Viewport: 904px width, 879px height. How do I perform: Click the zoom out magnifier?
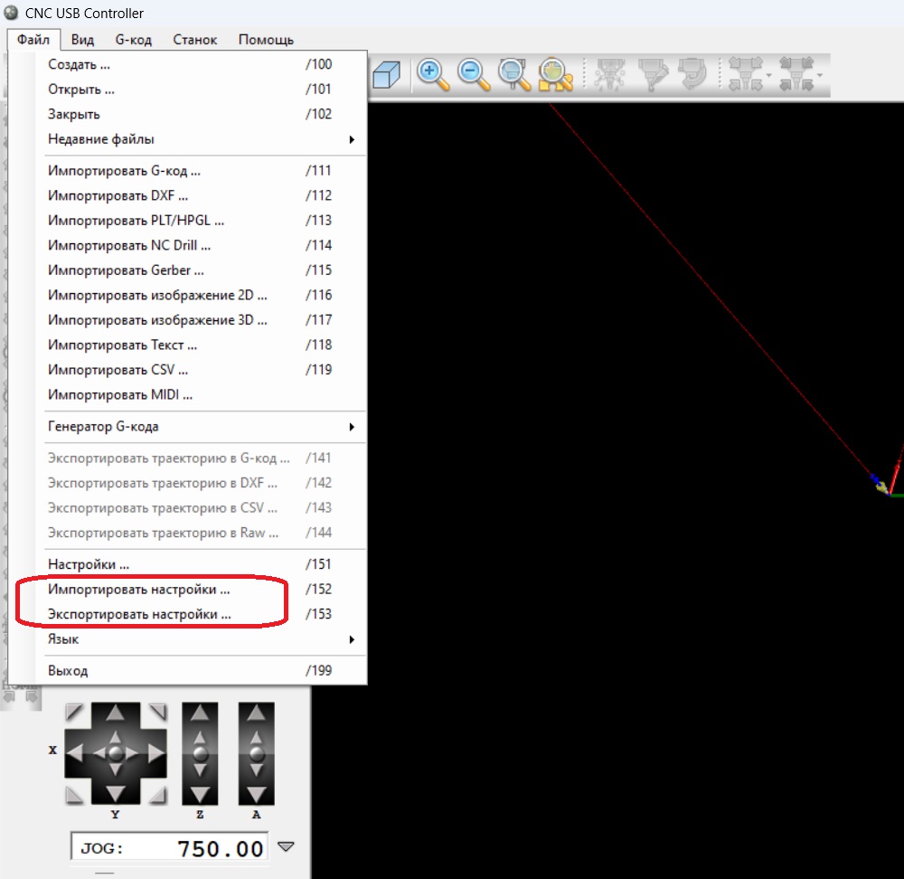474,75
